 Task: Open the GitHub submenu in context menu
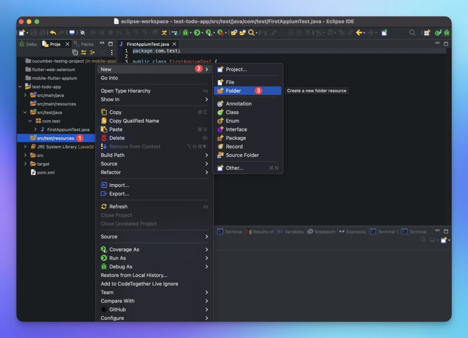point(154,310)
